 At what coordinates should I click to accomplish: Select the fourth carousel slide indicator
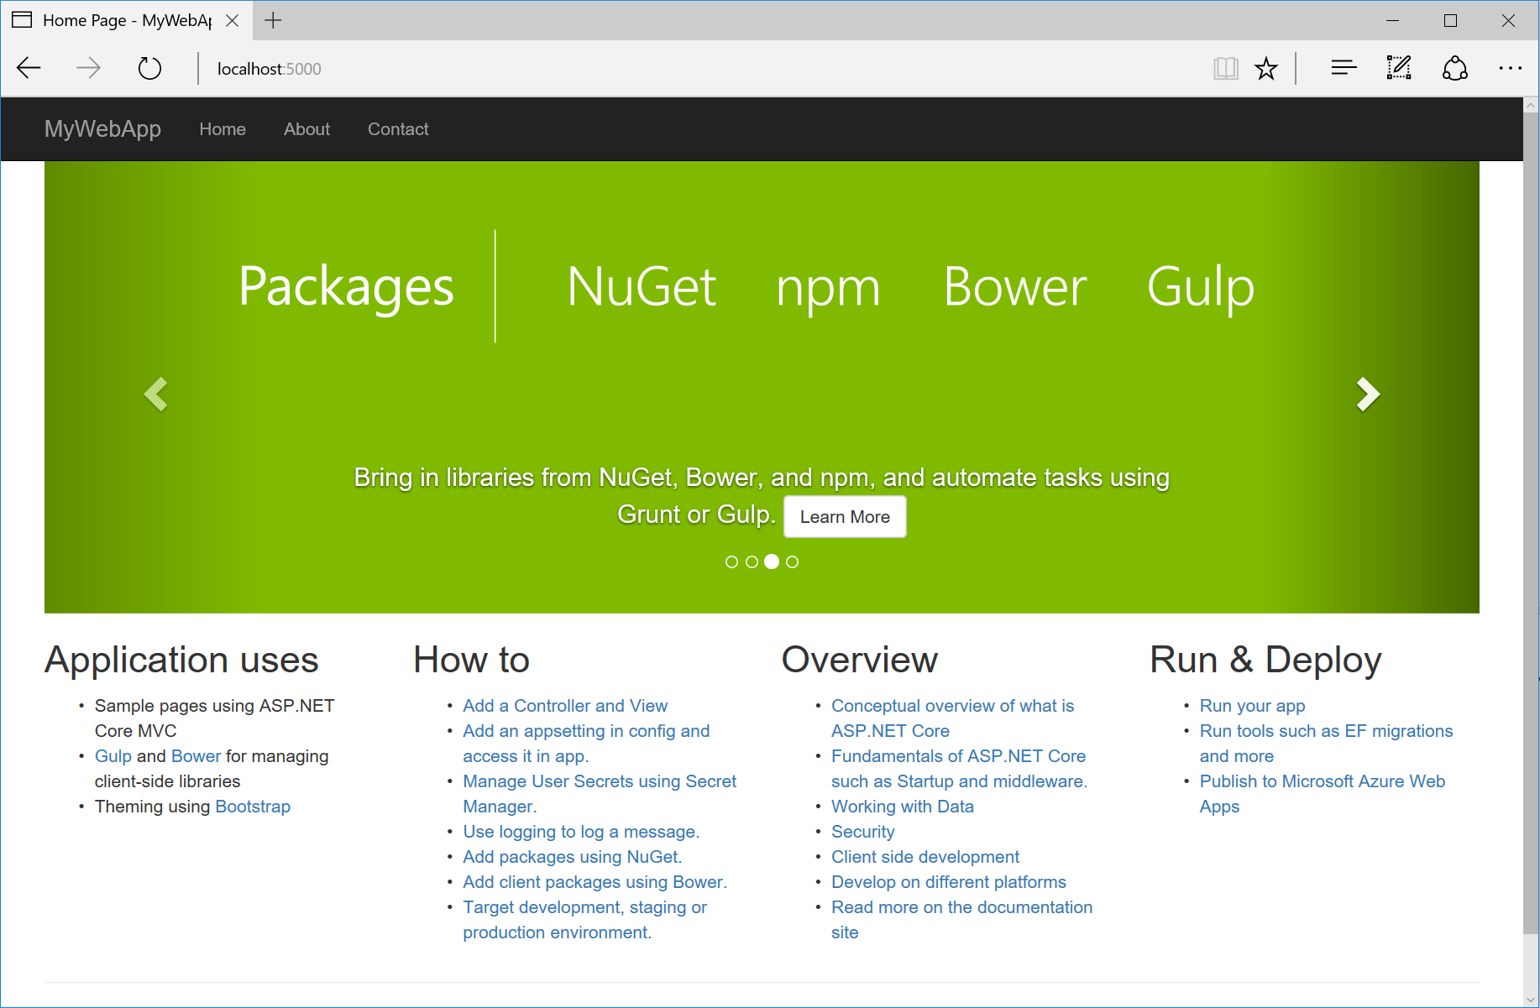(x=792, y=561)
